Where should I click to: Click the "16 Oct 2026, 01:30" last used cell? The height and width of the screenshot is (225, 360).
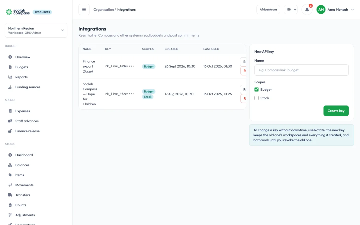coord(218,66)
